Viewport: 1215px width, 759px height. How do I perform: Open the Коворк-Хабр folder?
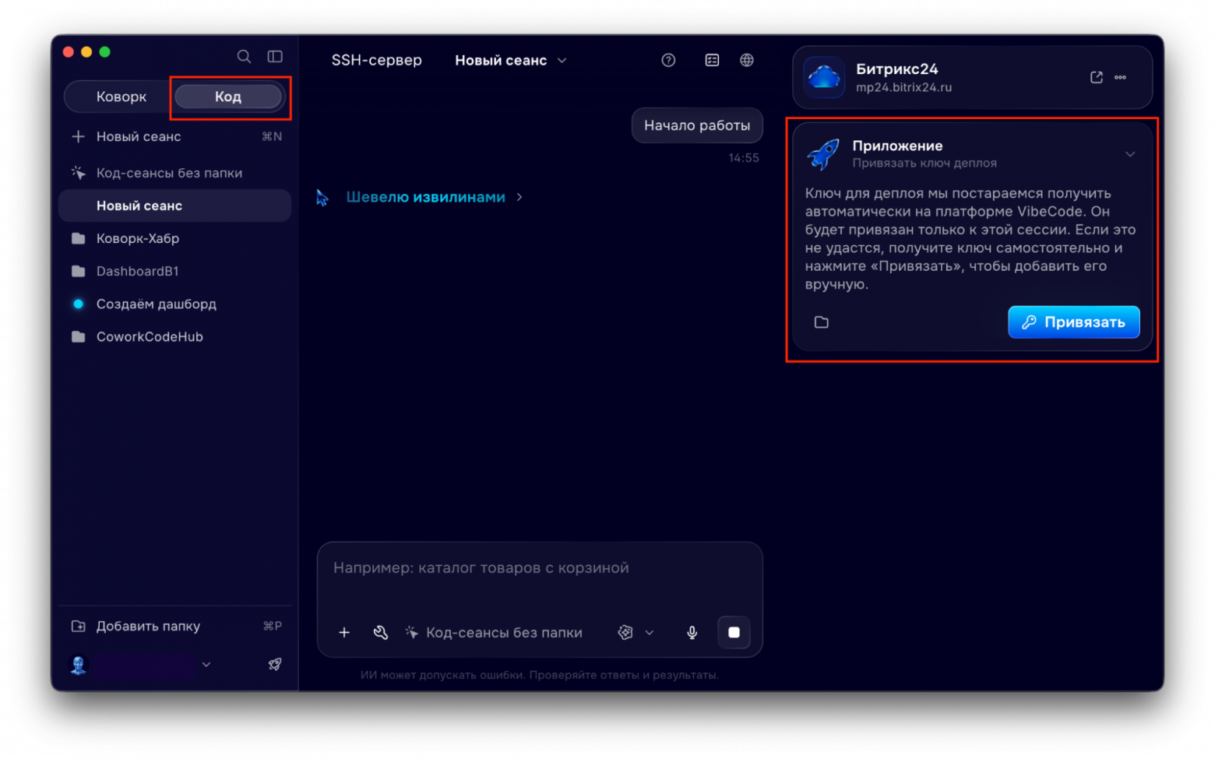click(175, 238)
